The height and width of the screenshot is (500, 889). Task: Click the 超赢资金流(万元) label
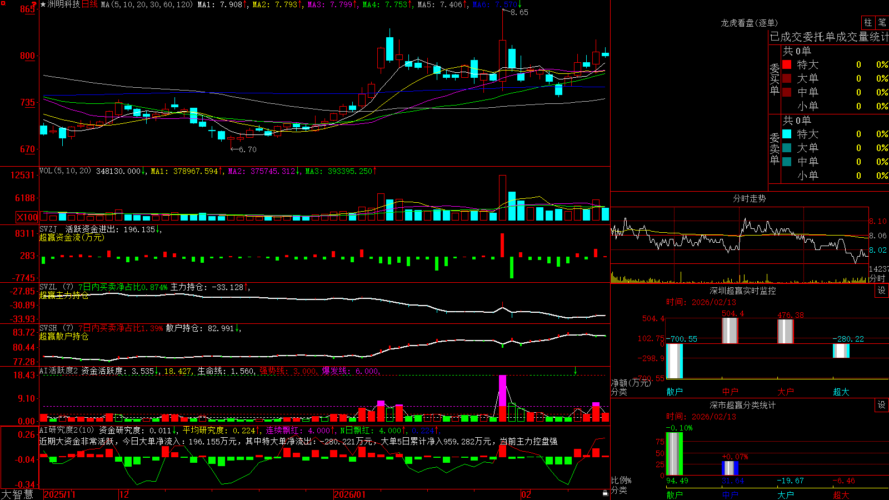point(72,237)
